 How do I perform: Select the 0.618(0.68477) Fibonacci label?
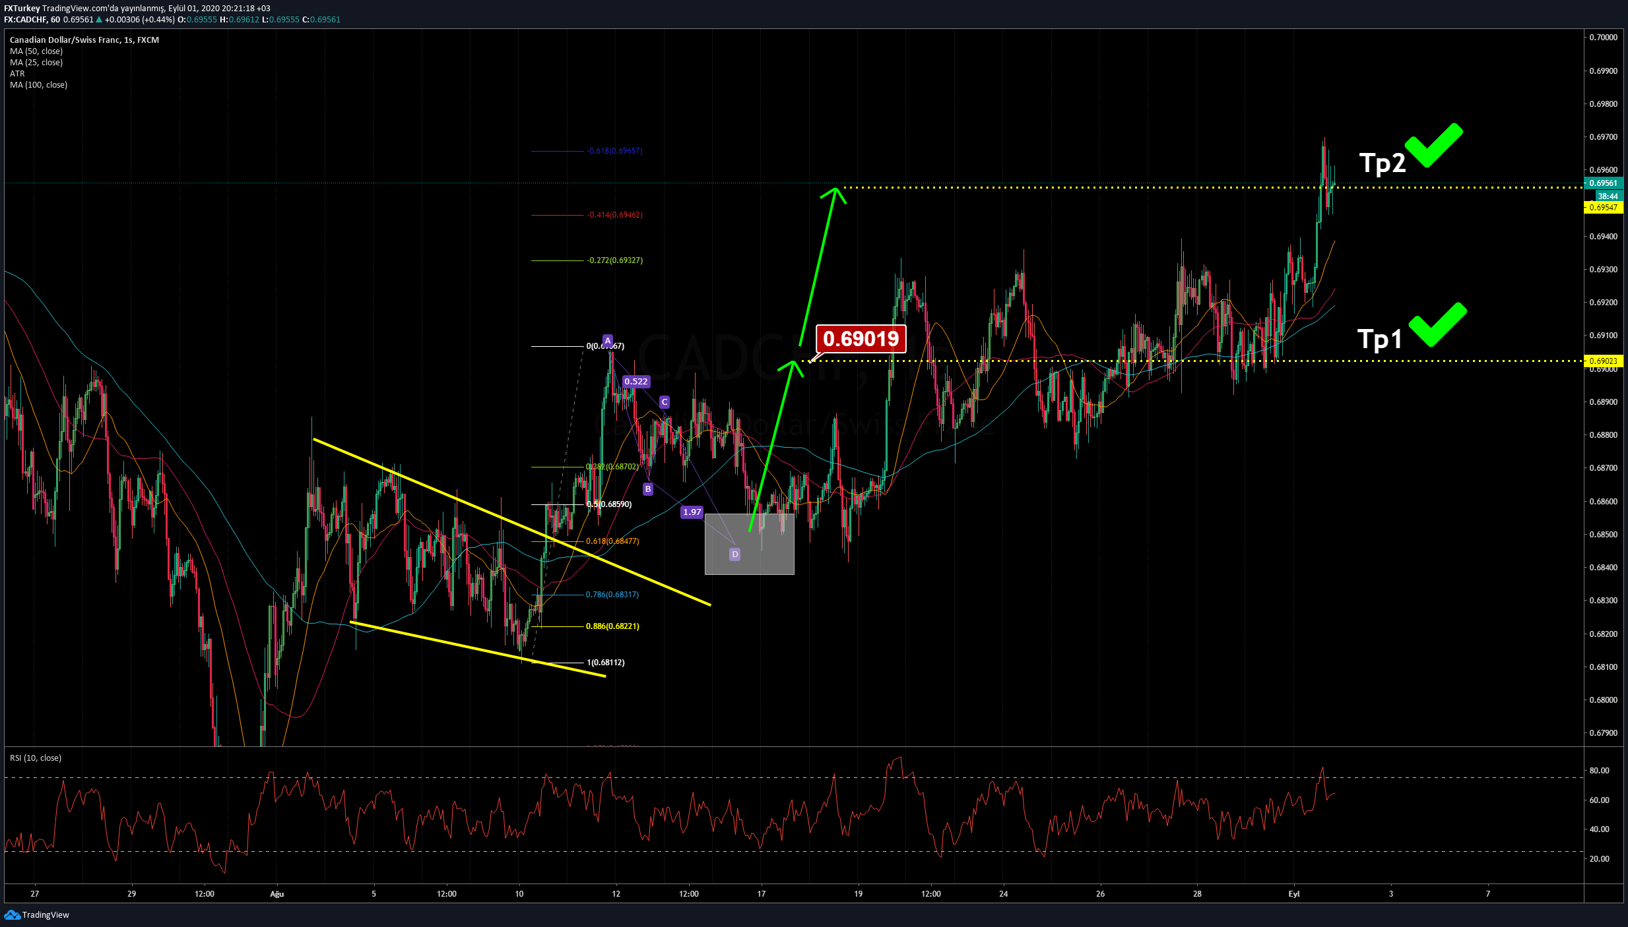click(612, 541)
